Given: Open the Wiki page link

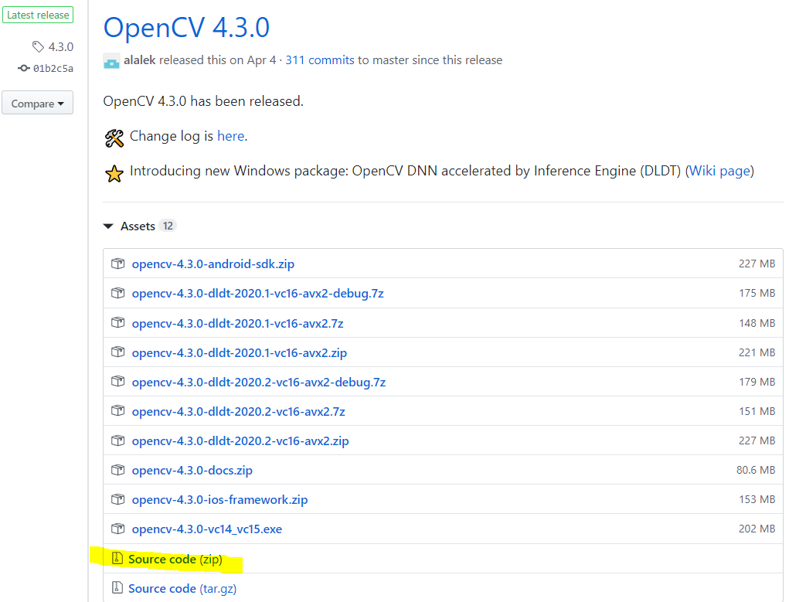Looking at the screenshot, I should click(719, 171).
